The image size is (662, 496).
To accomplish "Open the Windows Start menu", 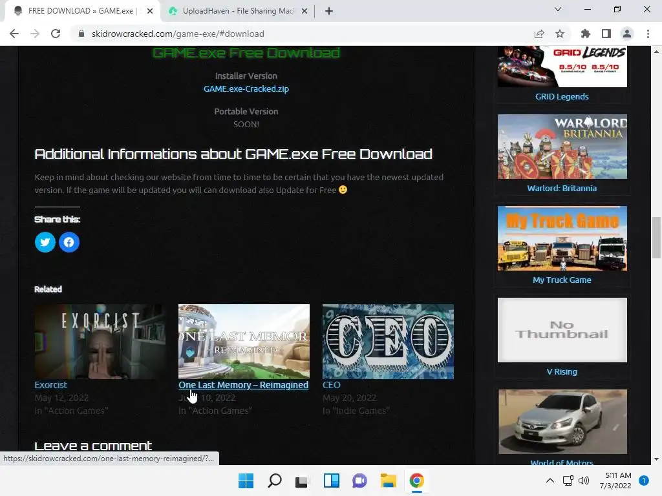I will 246,480.
